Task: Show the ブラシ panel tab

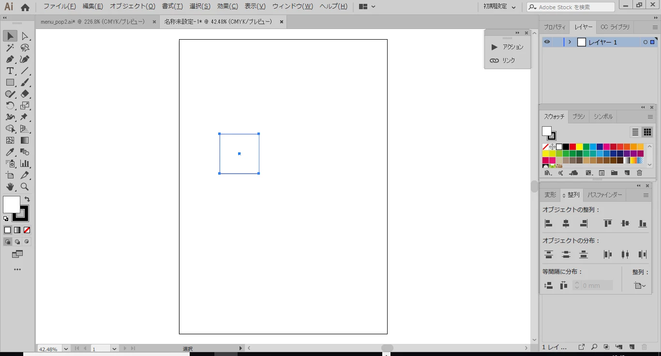Action: pyautogui.click(x=579, y=117)
